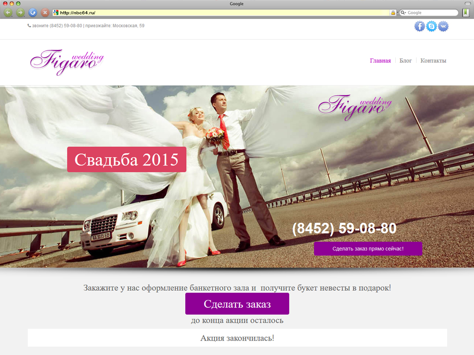Click the Figaro logo on the banner photo
The width and height of the screenshot is (474, 355).
355,107
